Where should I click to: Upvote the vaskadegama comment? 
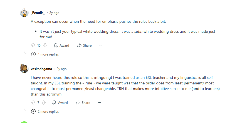point(33,102)
